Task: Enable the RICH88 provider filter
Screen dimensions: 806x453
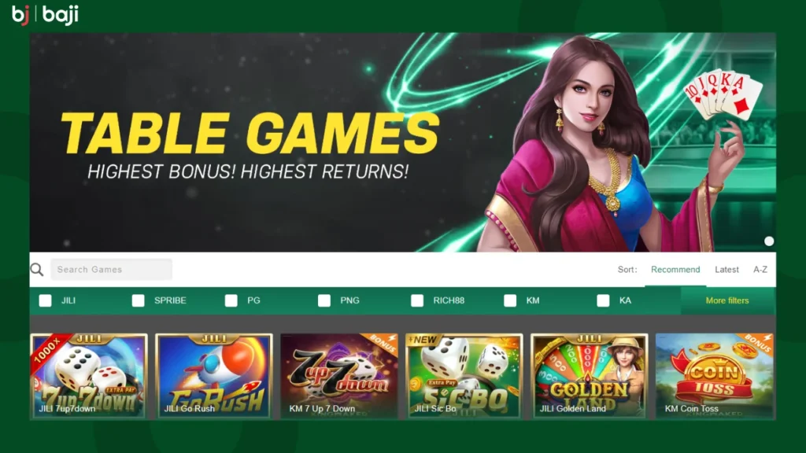Action: tap(417, 300)
